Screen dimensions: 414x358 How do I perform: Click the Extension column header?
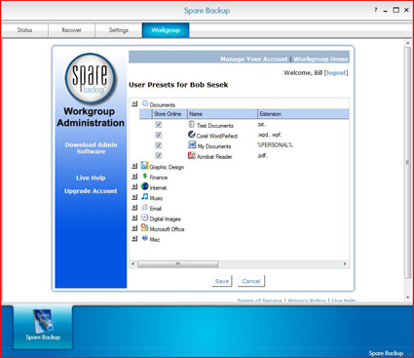(303, 114)
